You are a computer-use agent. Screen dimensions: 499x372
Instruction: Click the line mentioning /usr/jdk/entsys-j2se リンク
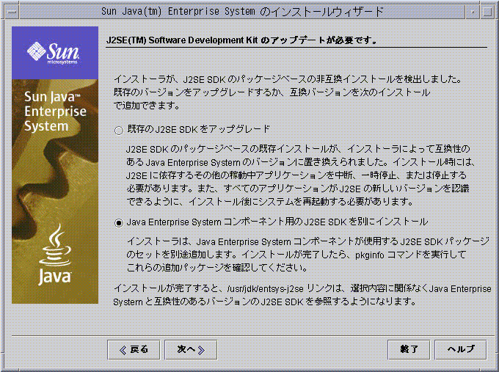(302, 288)
